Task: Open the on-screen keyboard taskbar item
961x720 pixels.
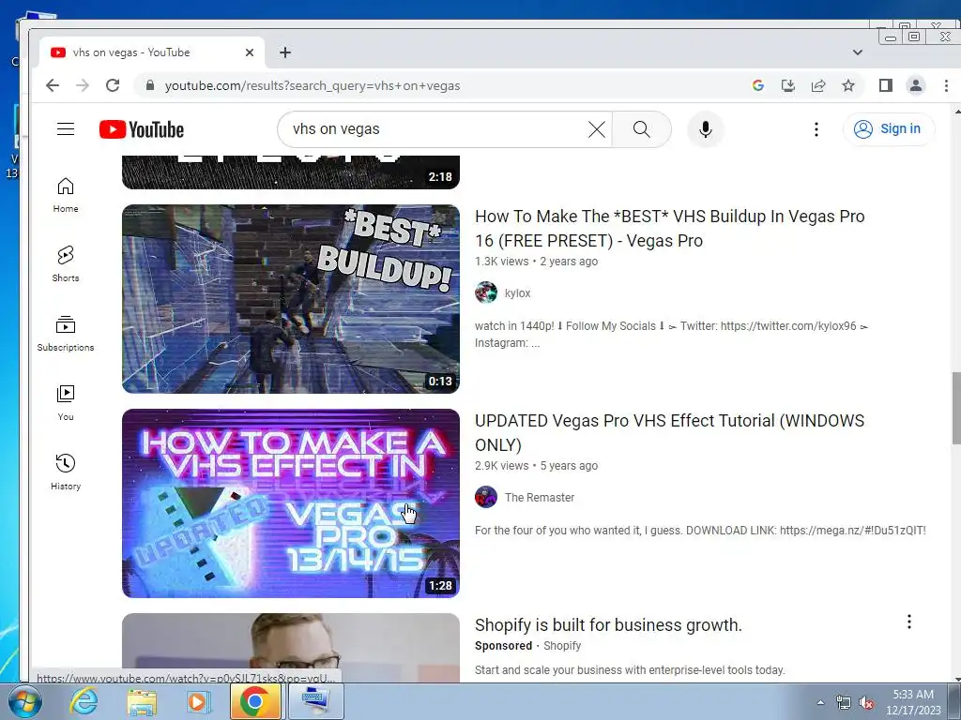Action: pyautogui.click(x=315, y=701)
